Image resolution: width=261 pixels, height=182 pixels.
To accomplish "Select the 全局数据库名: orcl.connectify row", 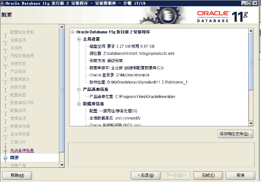I will pos(115,118).
